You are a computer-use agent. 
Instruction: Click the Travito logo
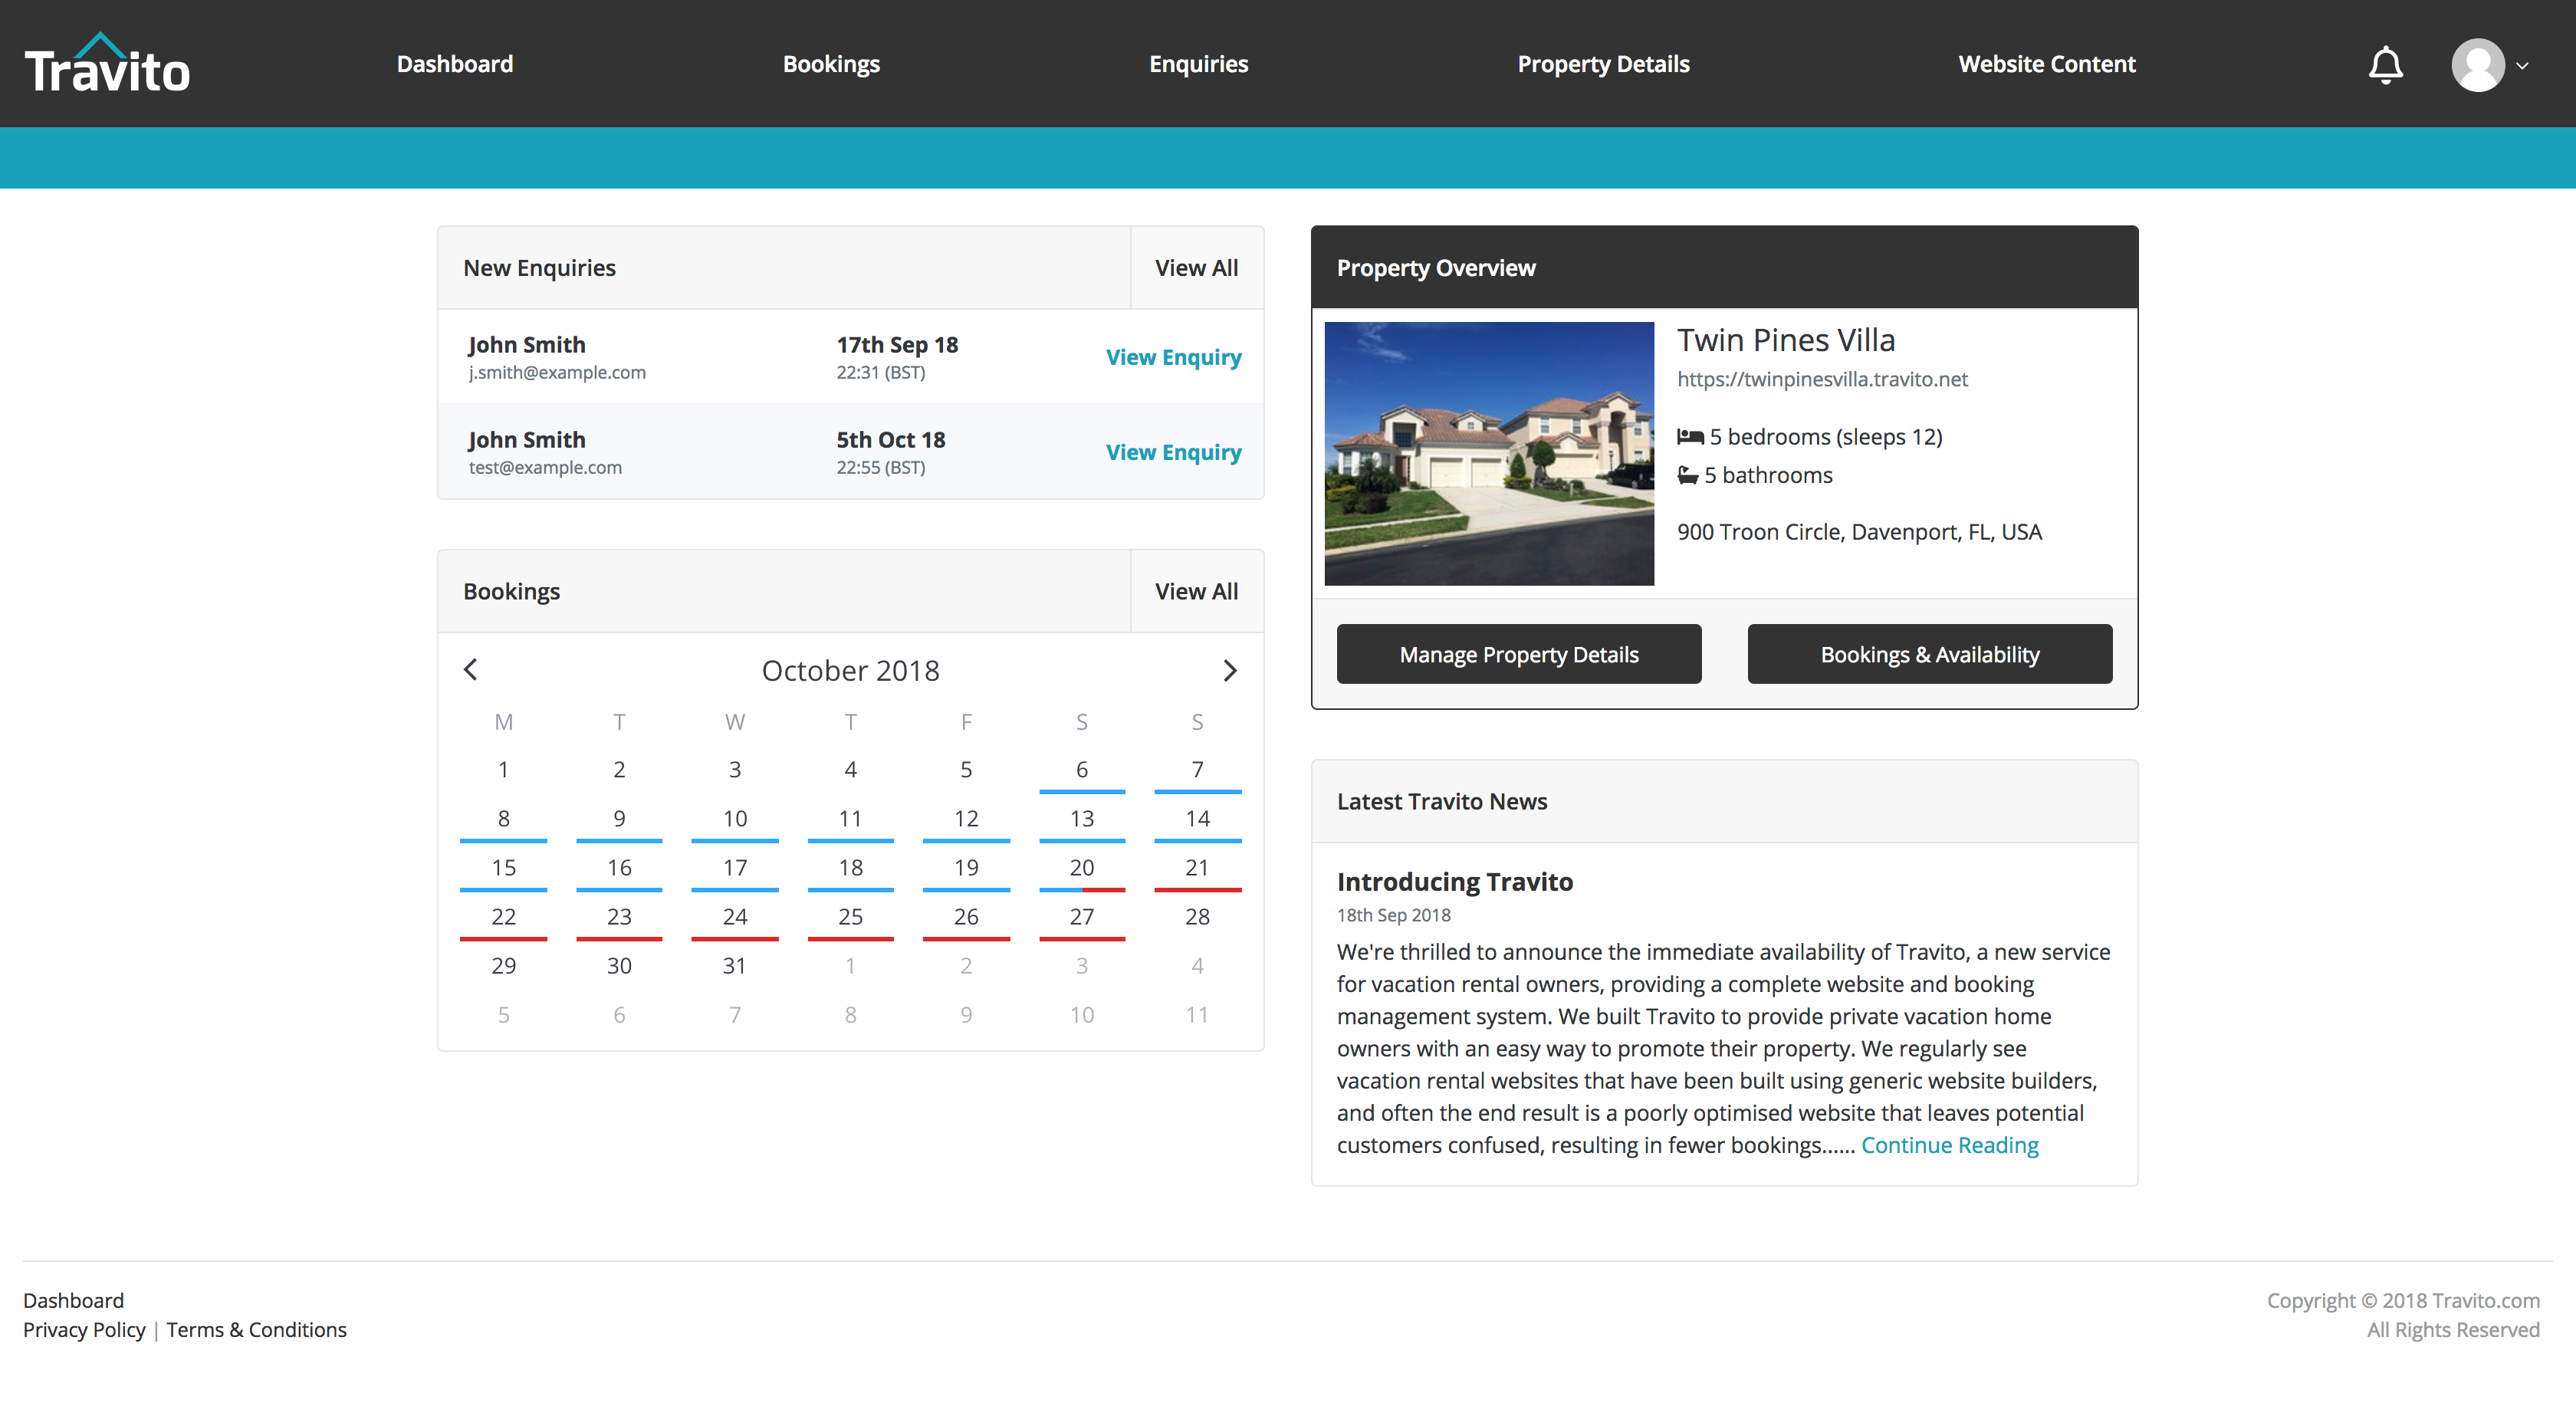click(107, 65)
